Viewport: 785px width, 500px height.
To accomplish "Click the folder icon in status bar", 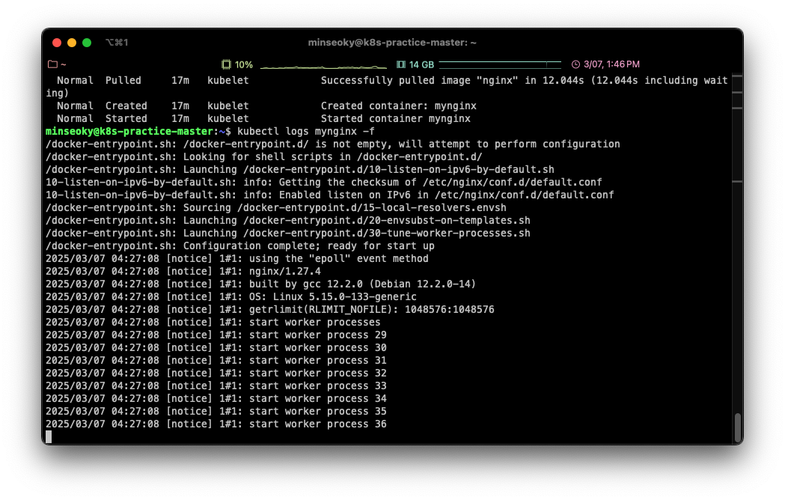I will tap(52, 64).
